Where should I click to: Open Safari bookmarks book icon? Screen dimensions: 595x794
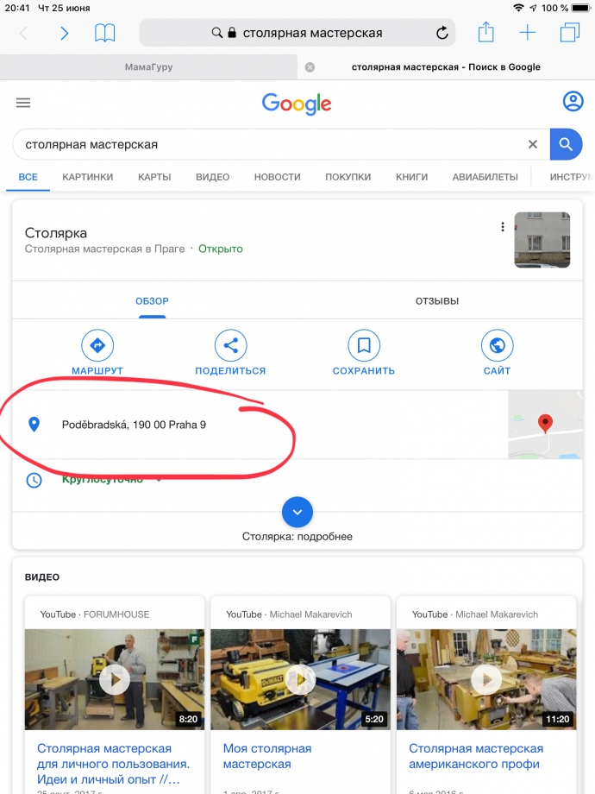(104, 34)
